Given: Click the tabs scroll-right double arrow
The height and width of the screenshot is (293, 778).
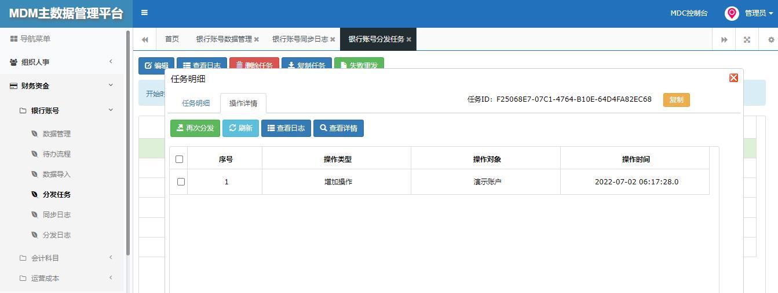Looking at the screenshot, I should click(x=724, y=39).
